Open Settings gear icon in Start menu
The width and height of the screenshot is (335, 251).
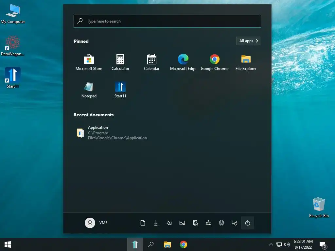point(221,223)
